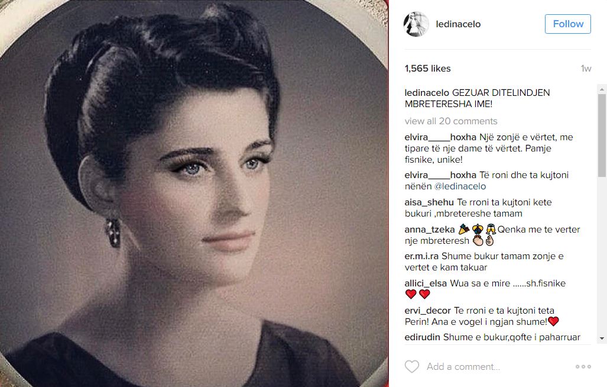Click the comments scrollbar up arrow
Screen dimensions: 607x387
[x=602, y=89]
